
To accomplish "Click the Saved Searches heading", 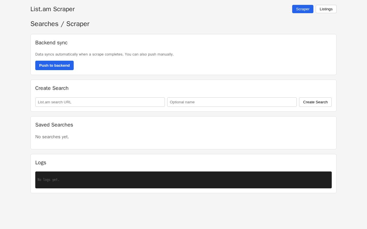I will pos(54,125).
